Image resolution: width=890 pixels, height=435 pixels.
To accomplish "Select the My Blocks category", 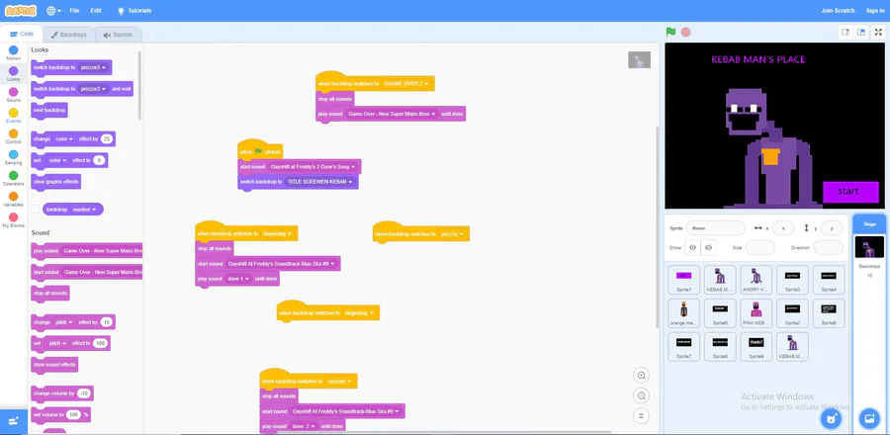I will (x=14, y=220).
